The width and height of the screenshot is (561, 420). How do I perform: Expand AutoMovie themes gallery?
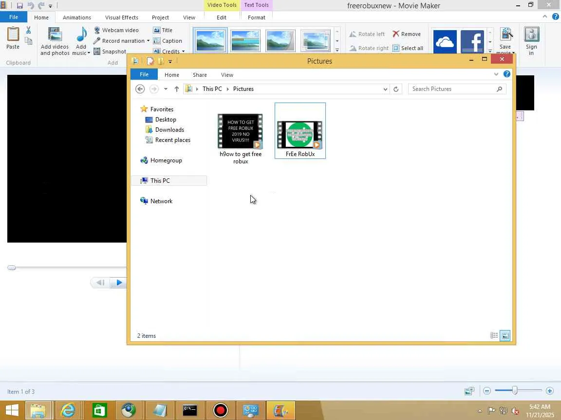coord(337,50)
